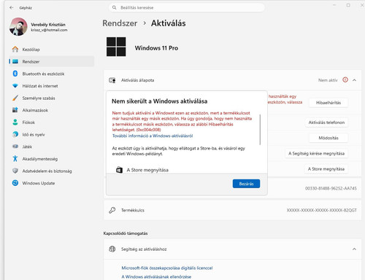Select the Rendszer monitor icon
The width and height of the screenshot is (365, 280).
pos(15,61)
